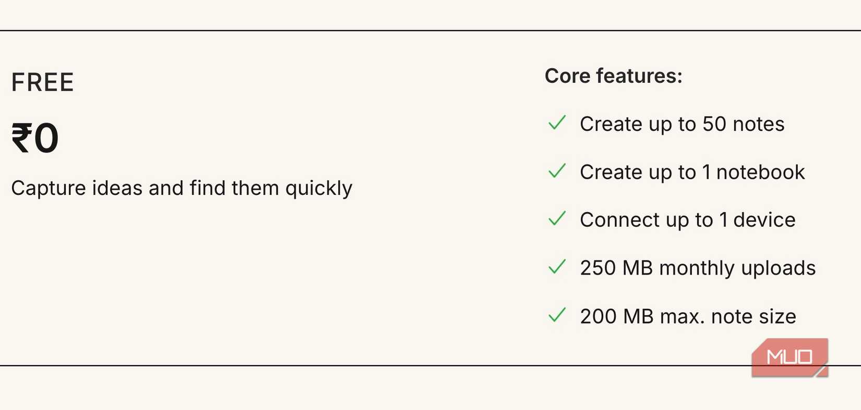
Task: Select the FREE plan heading
Action: [42, 82]
